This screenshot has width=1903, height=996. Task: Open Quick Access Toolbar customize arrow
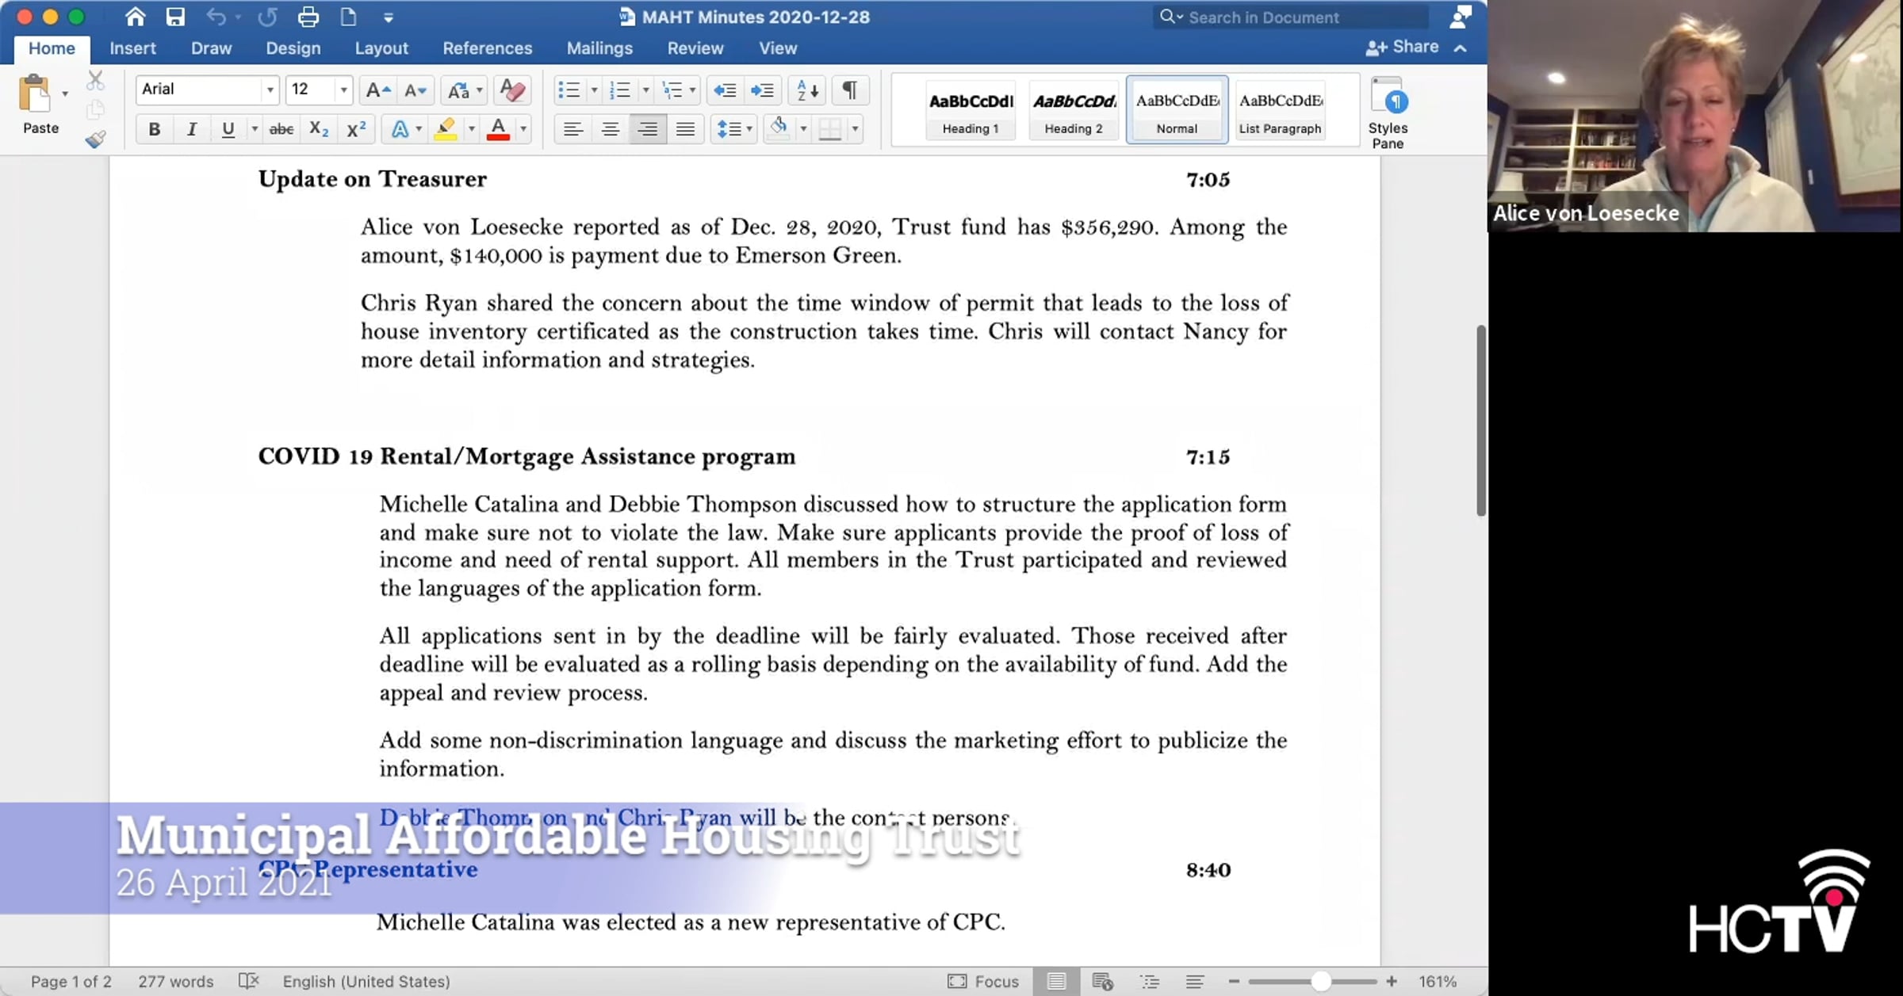389,17
